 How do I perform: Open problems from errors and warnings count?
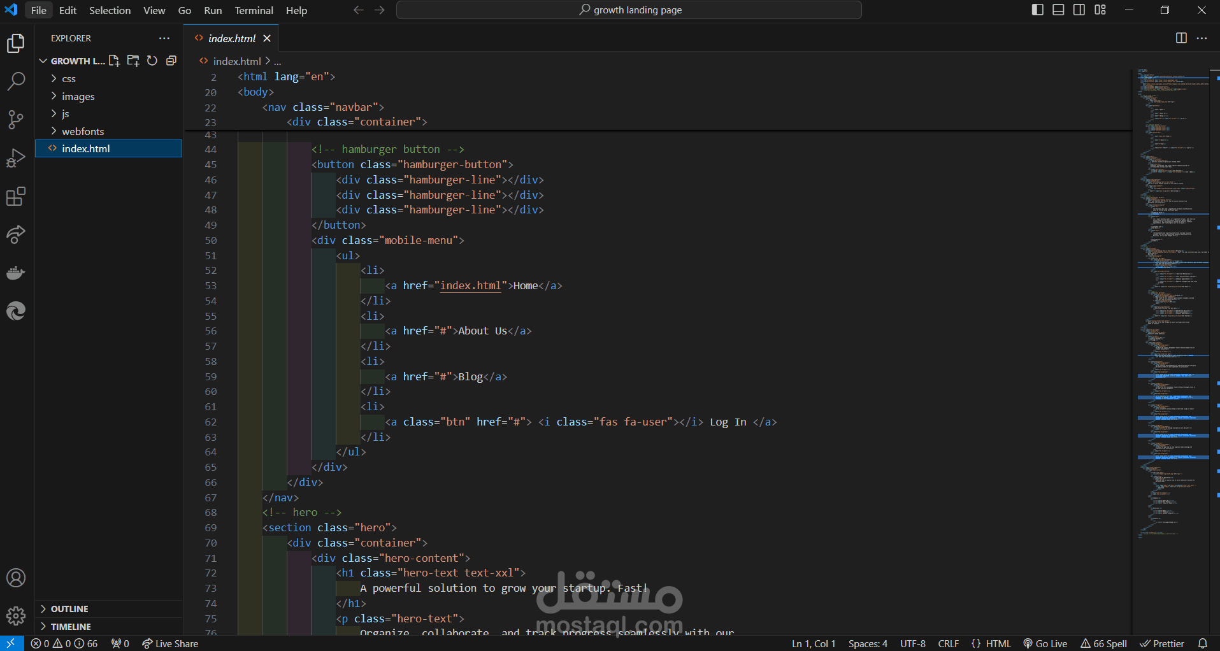coord(64,643)
